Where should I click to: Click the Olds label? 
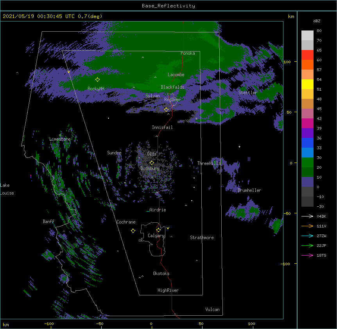[152, 154]
